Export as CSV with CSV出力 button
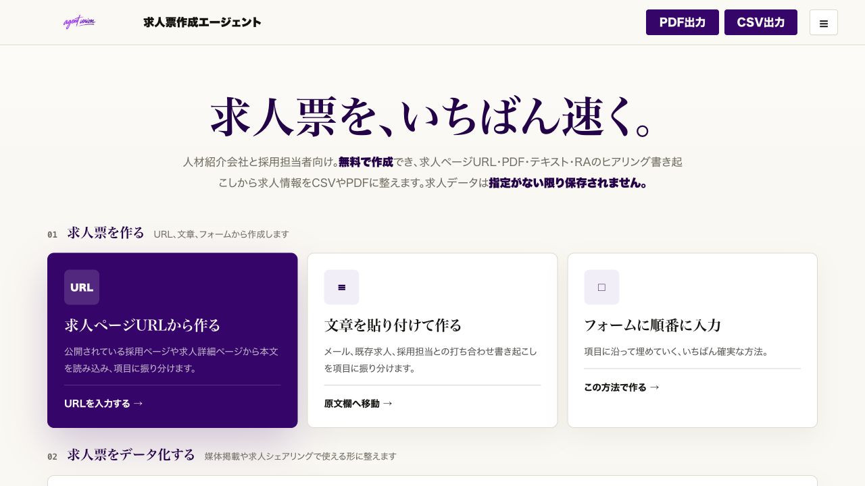Image resolution: width=865 pixels, height=486 pixels. point(761,22)
